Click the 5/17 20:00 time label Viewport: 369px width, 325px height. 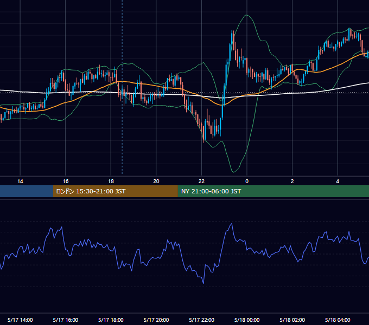pyautogui.click(x=156, y=320)
